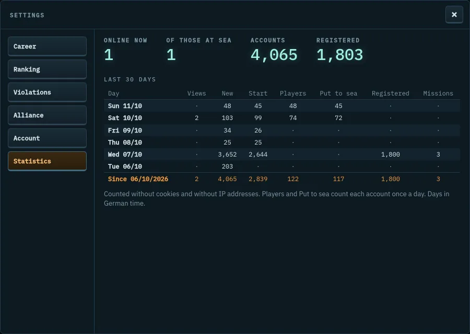Click the counting method footnote text
The width and height of the screenshot is (470, 334).
click(277, 199)
